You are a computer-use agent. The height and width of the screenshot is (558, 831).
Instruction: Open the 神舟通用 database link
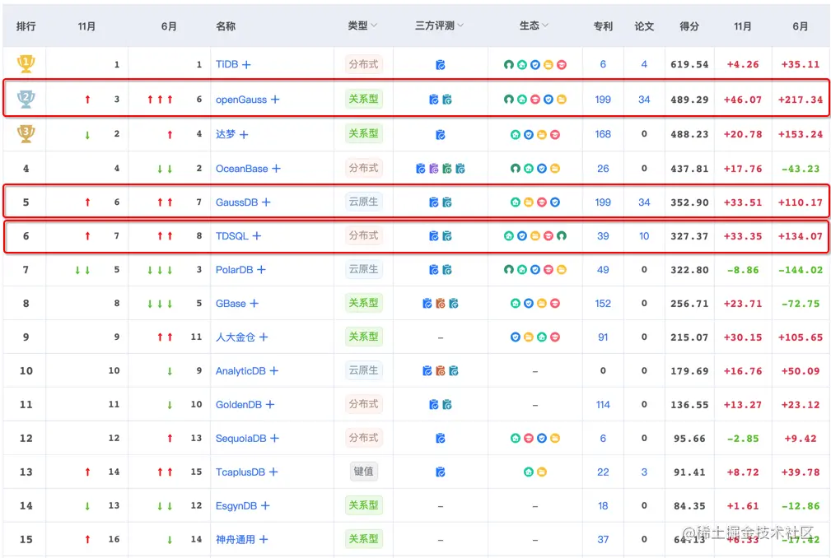click(x=236, y=539)
